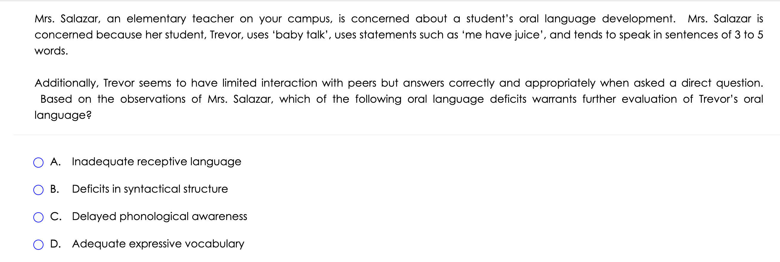The image size is (780, 262).
Task: Click the word 'words.' ending the first paragraph
Action: click(51, 51)
